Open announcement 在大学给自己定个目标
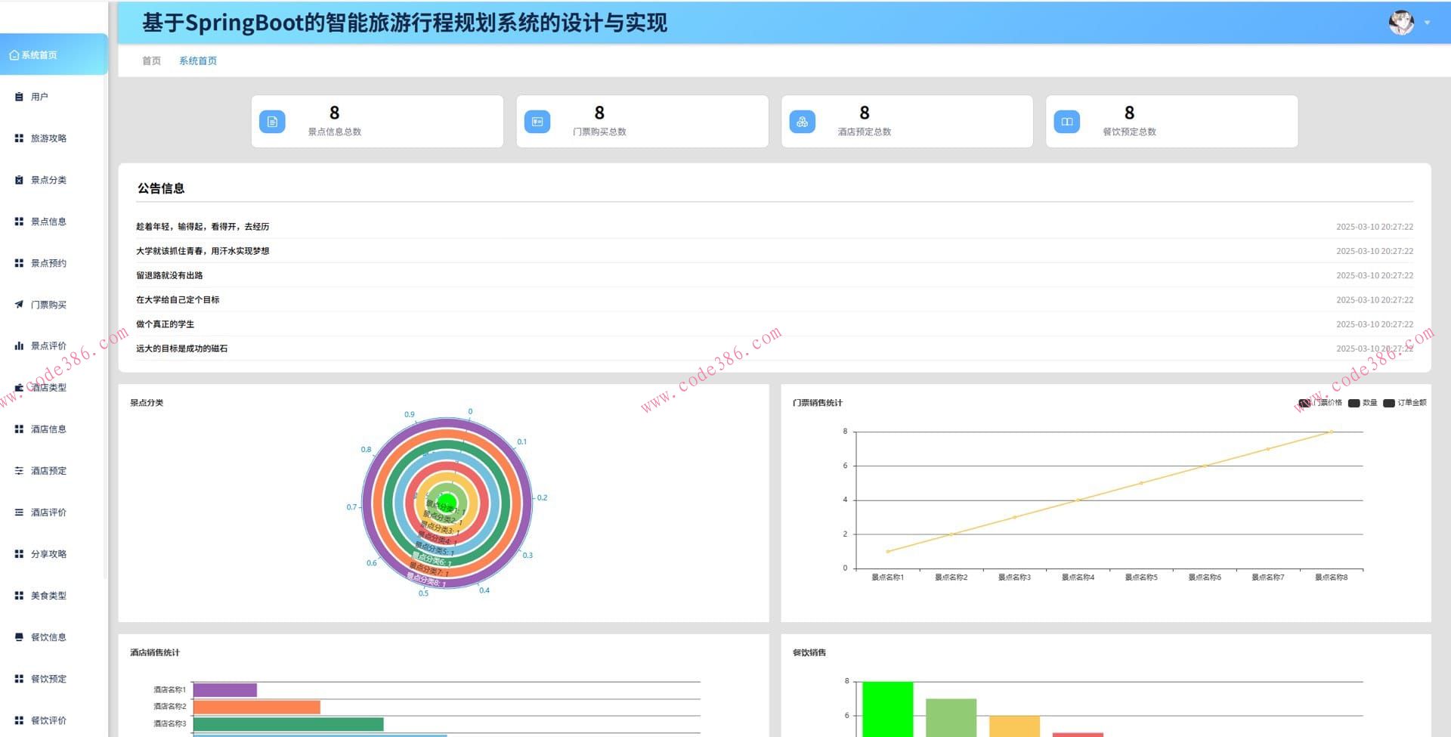This screenshot has width=1451, height=737. tap(178, 300)
